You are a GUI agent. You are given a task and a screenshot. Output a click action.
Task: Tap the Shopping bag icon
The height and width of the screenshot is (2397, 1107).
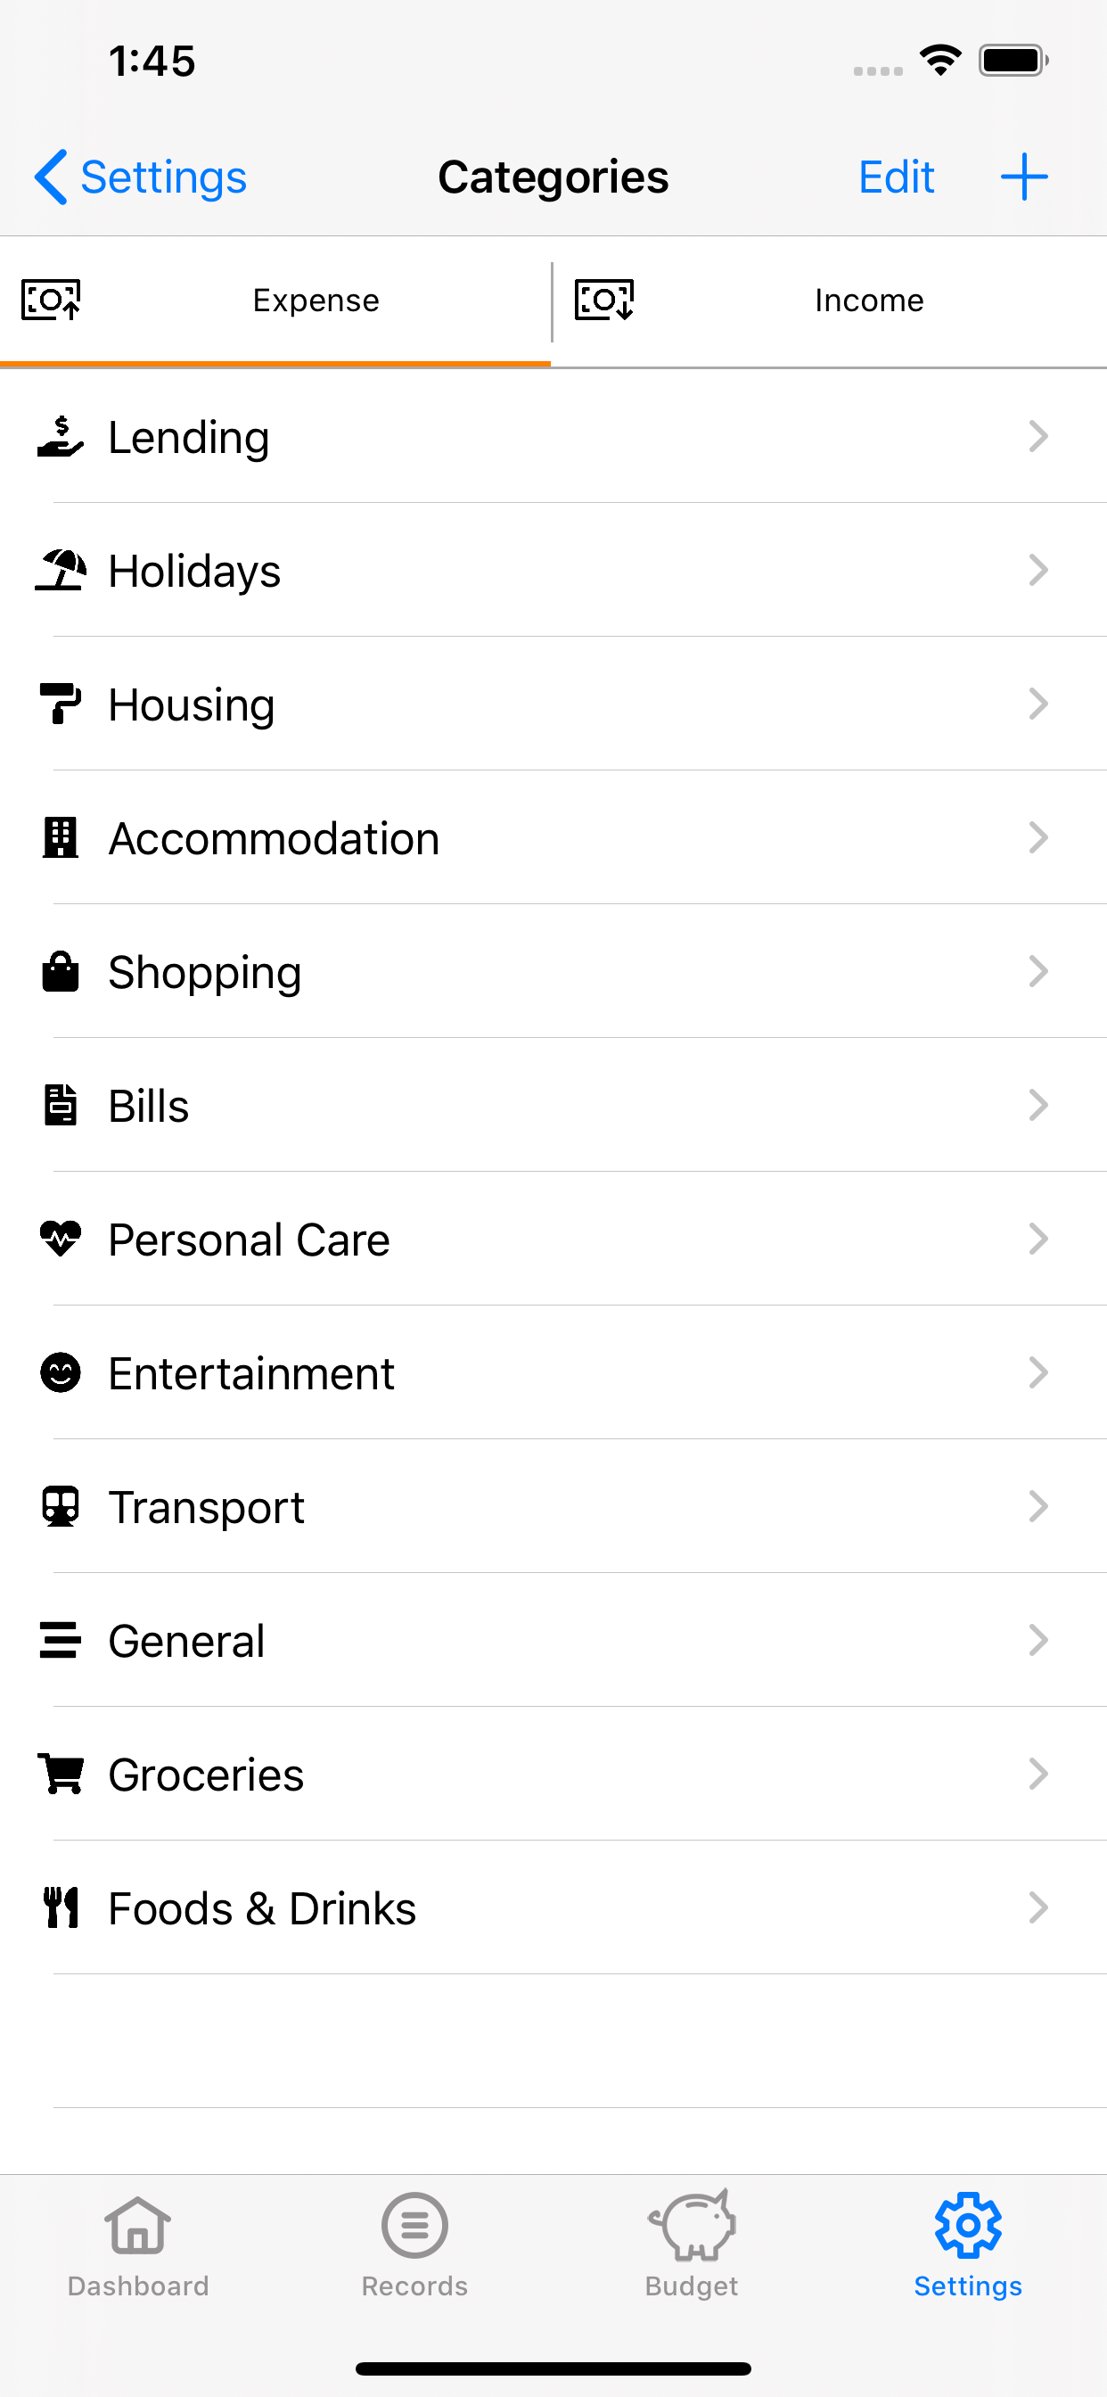click(61, 972)
